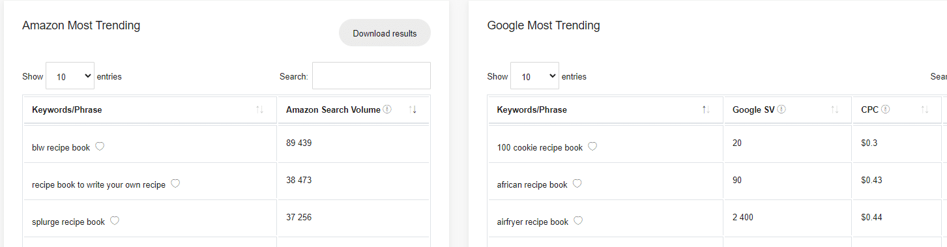Viewport: 947px width, 247px height.
Task: Select the 89 439 search volume
Action: tap(299, 143)
